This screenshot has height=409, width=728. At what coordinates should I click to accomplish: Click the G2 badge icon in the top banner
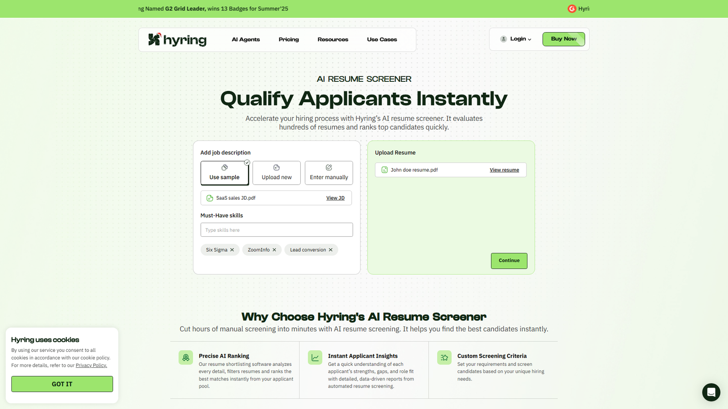point(572,9)
